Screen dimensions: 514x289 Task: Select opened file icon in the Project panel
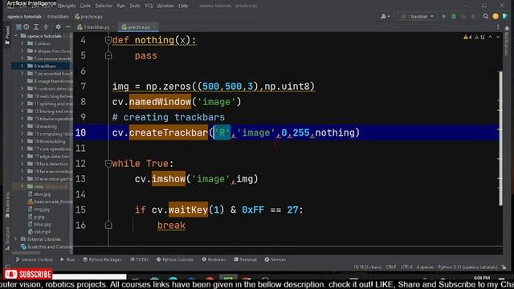pos(27,26)
